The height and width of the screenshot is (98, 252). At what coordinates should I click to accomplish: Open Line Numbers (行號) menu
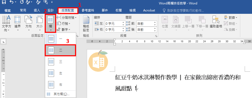coord(64,23)
